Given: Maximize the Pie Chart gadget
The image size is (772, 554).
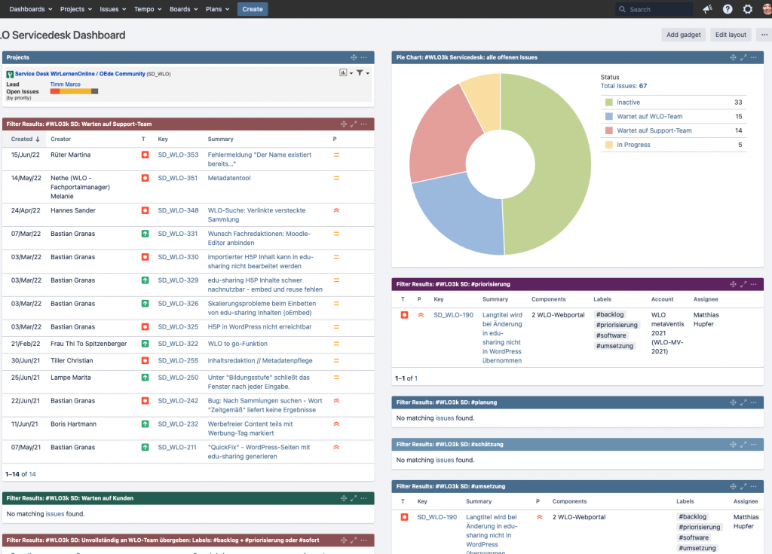Looking at the screenshot, I should [743, 57].
